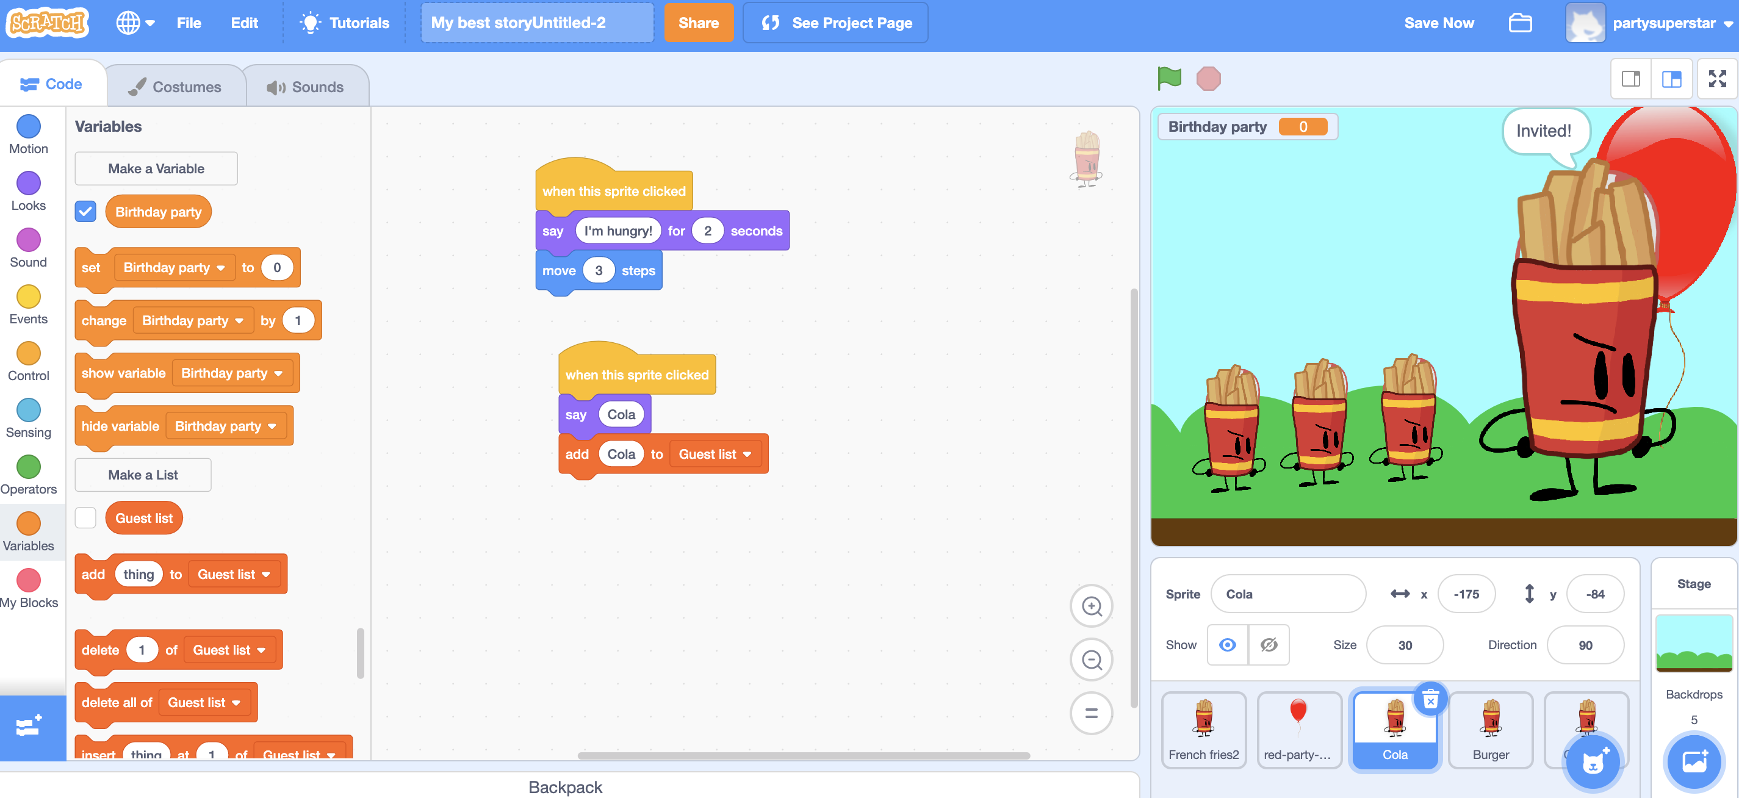The height and width of the screenshot is (798, 1739).
Task: Click the green flag to run
Action: click(x=1168, y=78)
